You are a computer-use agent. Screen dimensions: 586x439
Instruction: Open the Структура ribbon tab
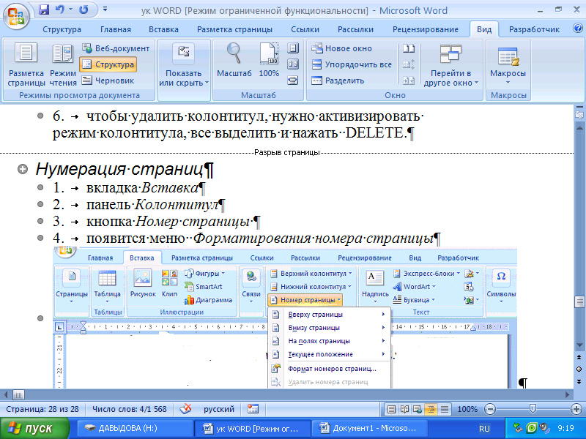62,29
